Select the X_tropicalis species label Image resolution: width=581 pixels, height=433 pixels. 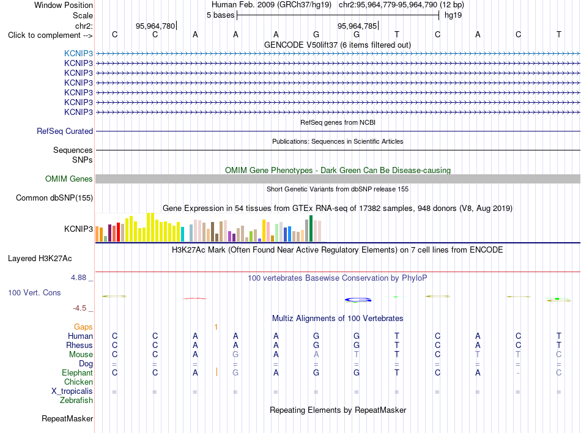72,391
